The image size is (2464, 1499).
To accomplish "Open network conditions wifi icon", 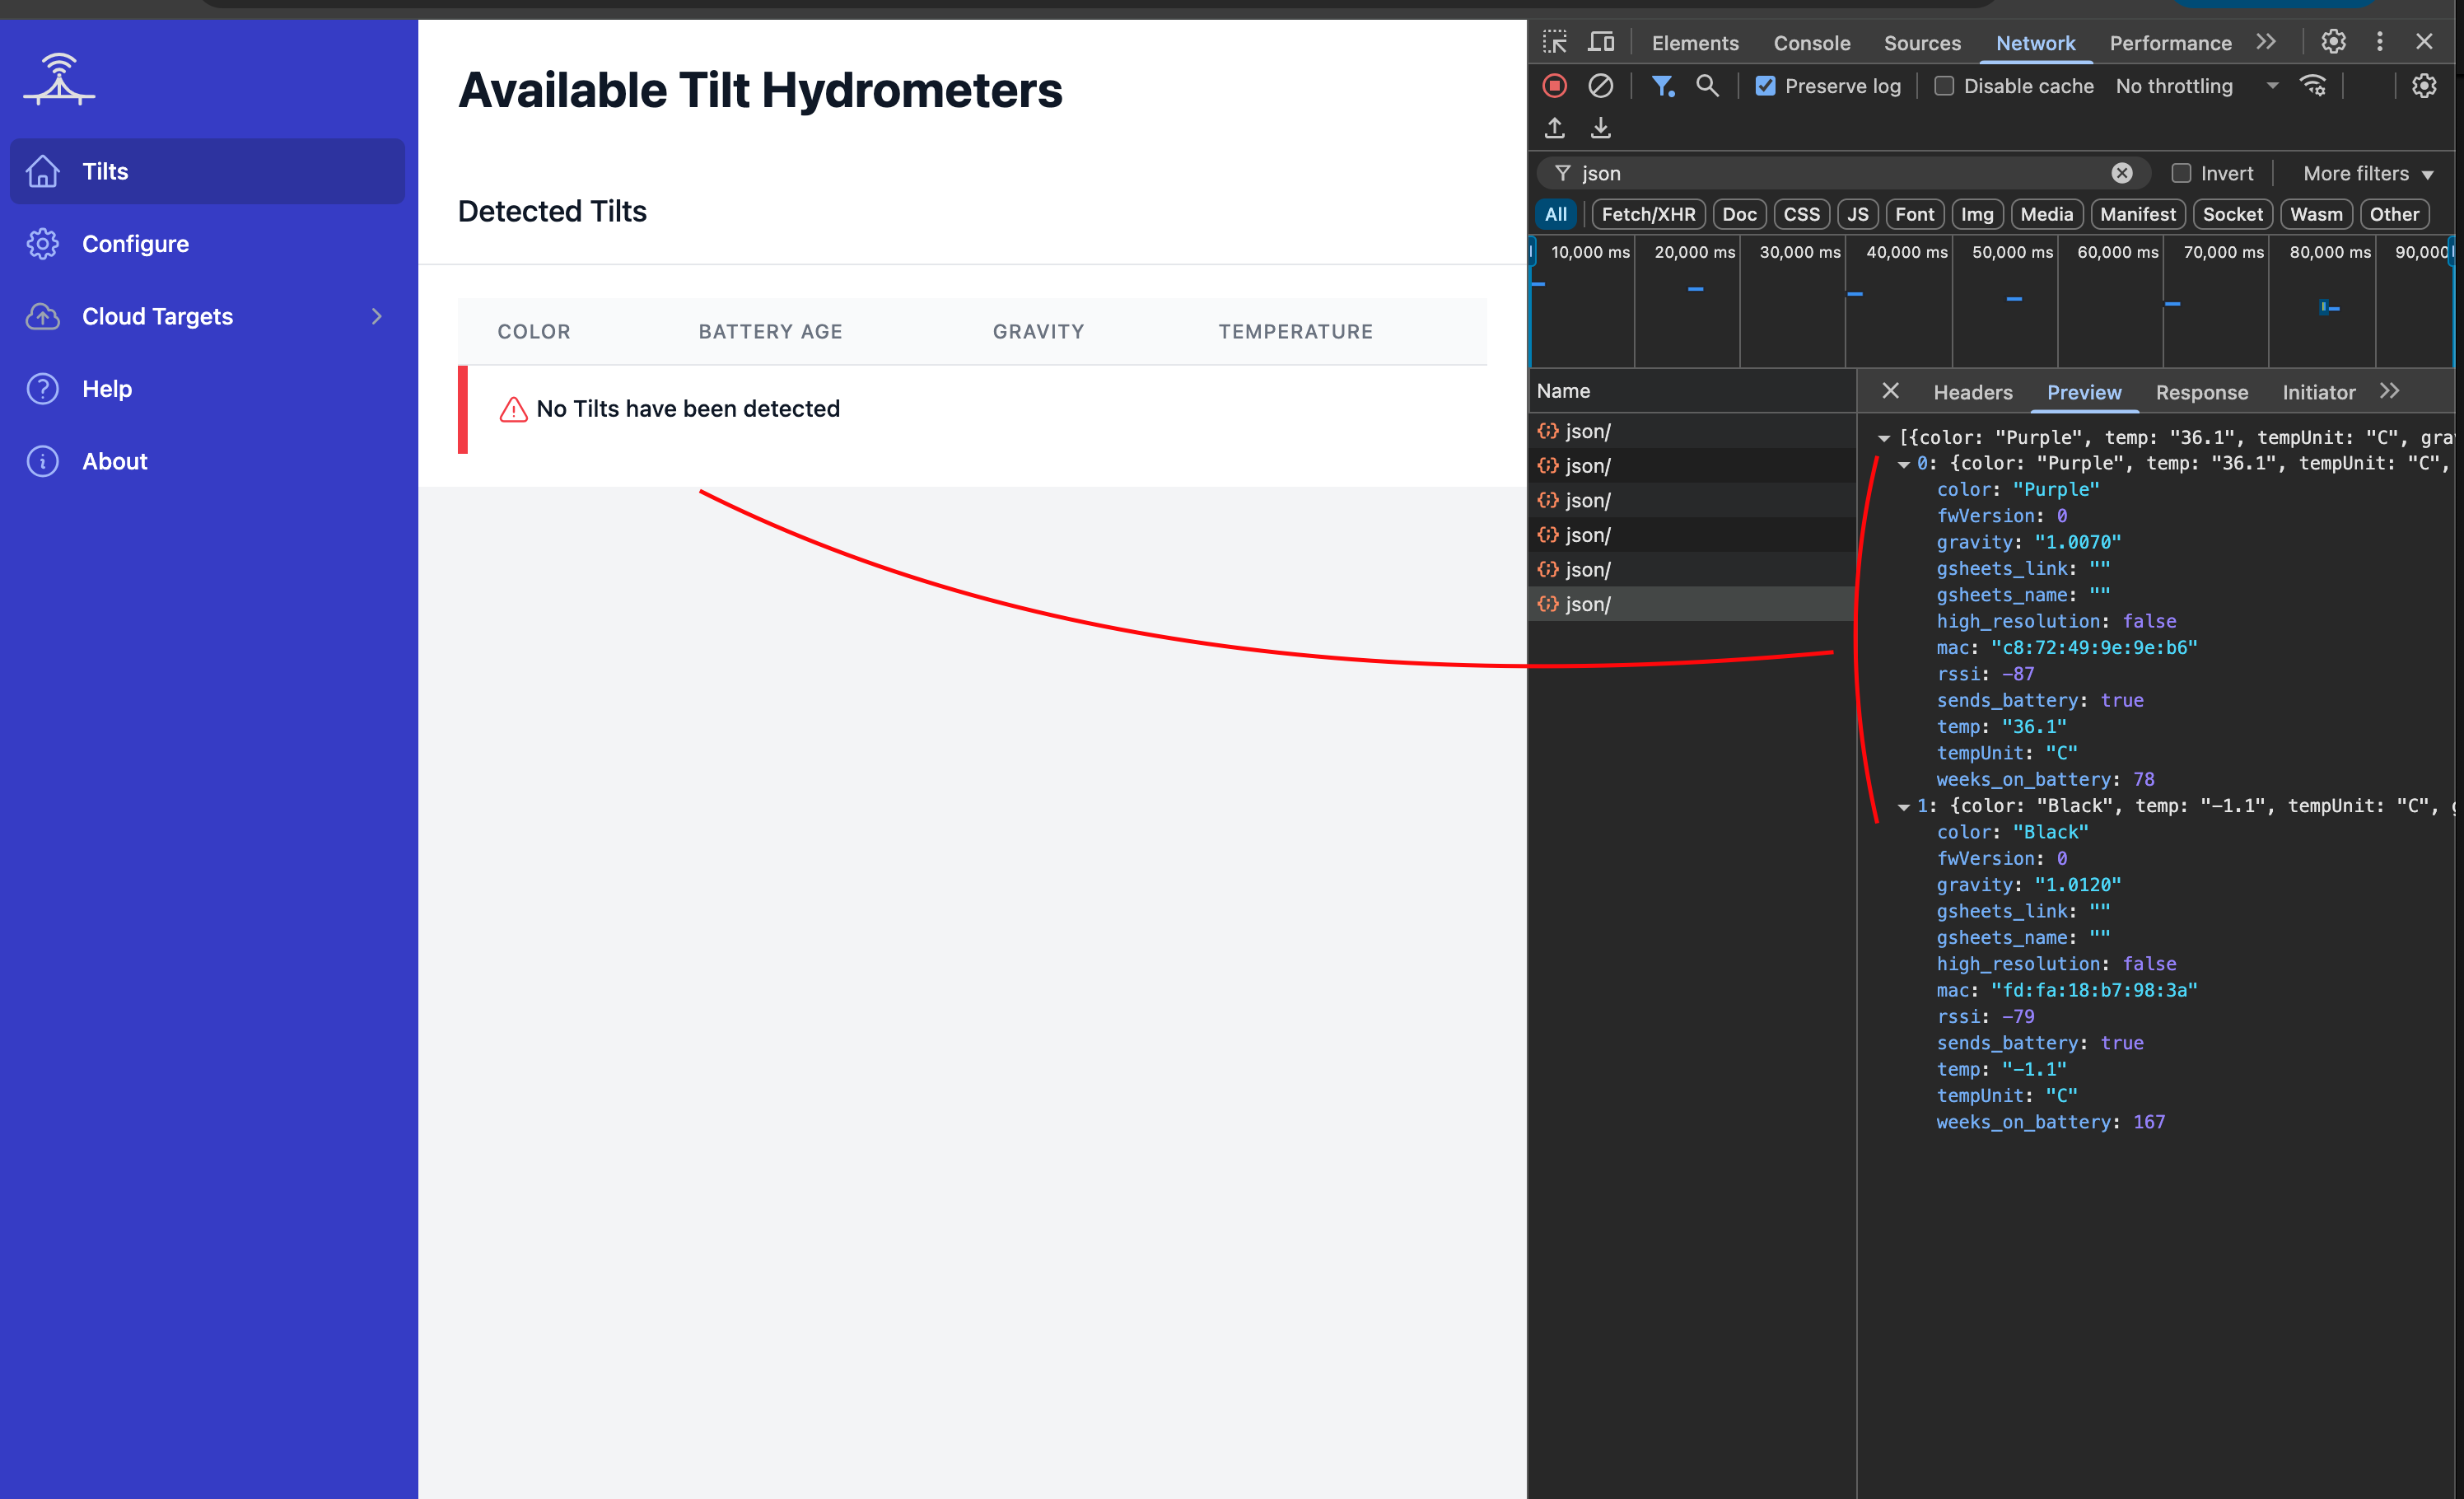I will [2313, 86].
